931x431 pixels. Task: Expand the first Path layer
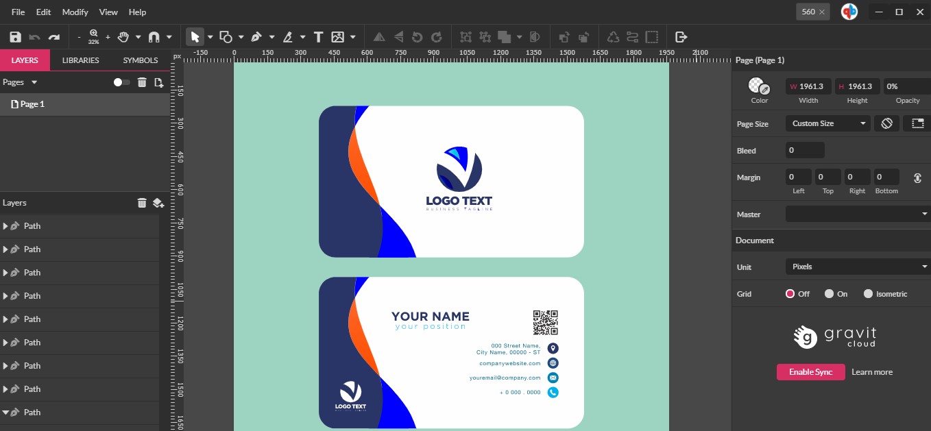coord(7,225)
